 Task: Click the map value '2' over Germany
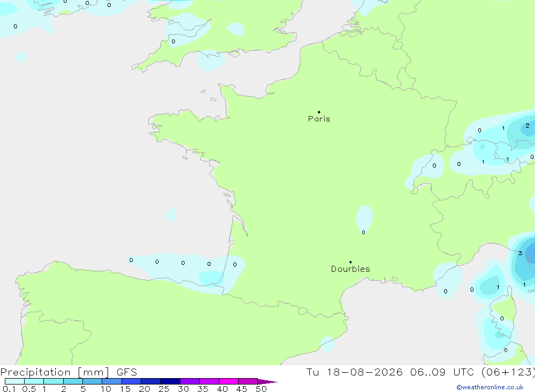pos(528,126)
